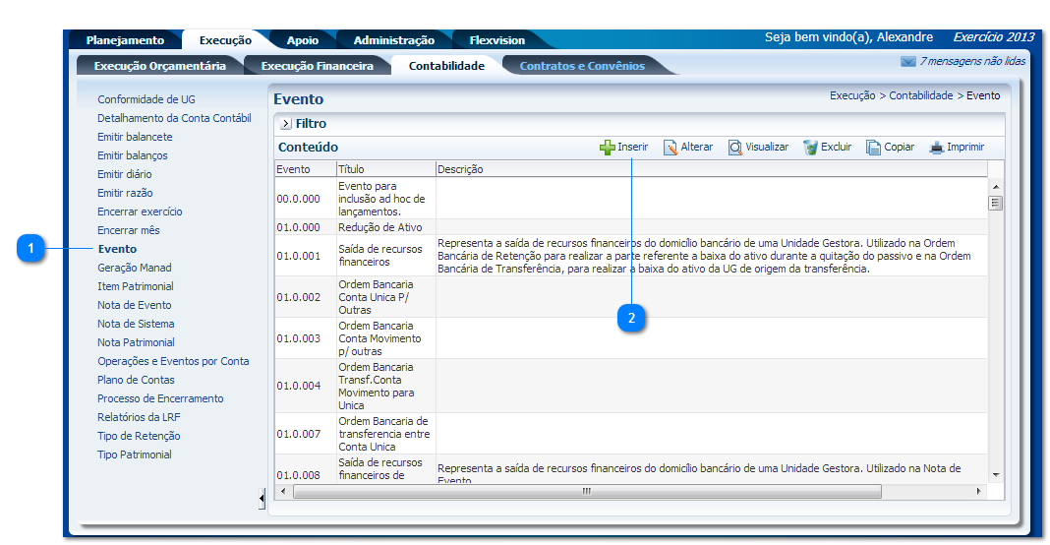Screen dimensions: 1050x545
Task: Open the Execução Financeira tab
Action: click(317, 66)
